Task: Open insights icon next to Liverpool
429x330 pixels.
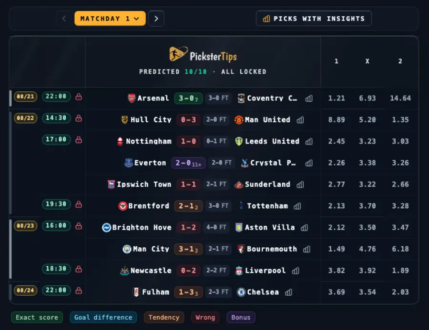Action: (296, 271)
